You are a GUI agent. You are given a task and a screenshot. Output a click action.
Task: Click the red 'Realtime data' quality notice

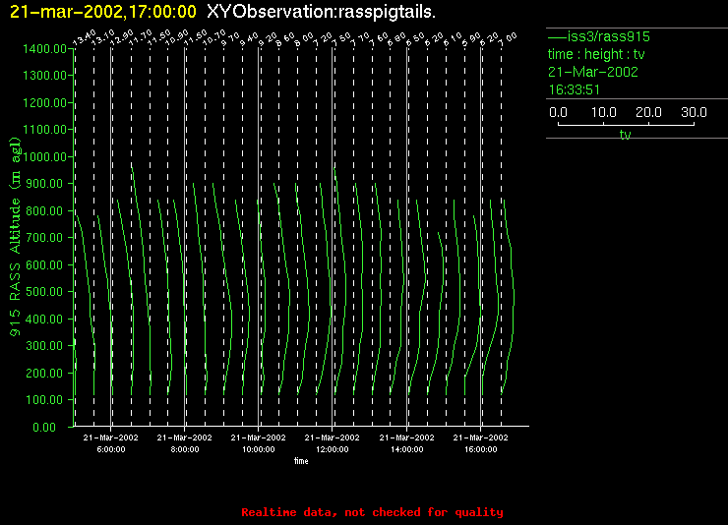coord(372,512)
